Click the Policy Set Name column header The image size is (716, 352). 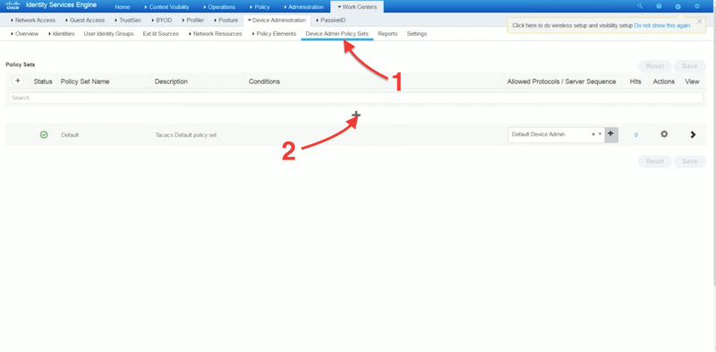point(85,82)
